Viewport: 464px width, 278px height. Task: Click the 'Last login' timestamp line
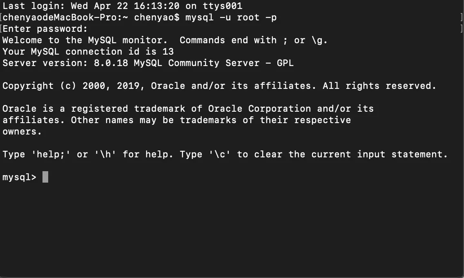(x=122, y=6)
